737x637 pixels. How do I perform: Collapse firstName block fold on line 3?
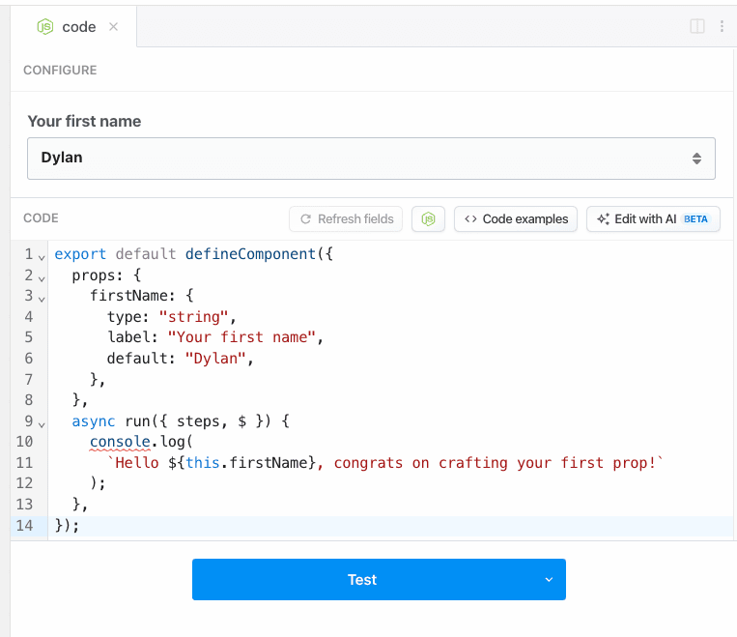[x=42, y=300]
